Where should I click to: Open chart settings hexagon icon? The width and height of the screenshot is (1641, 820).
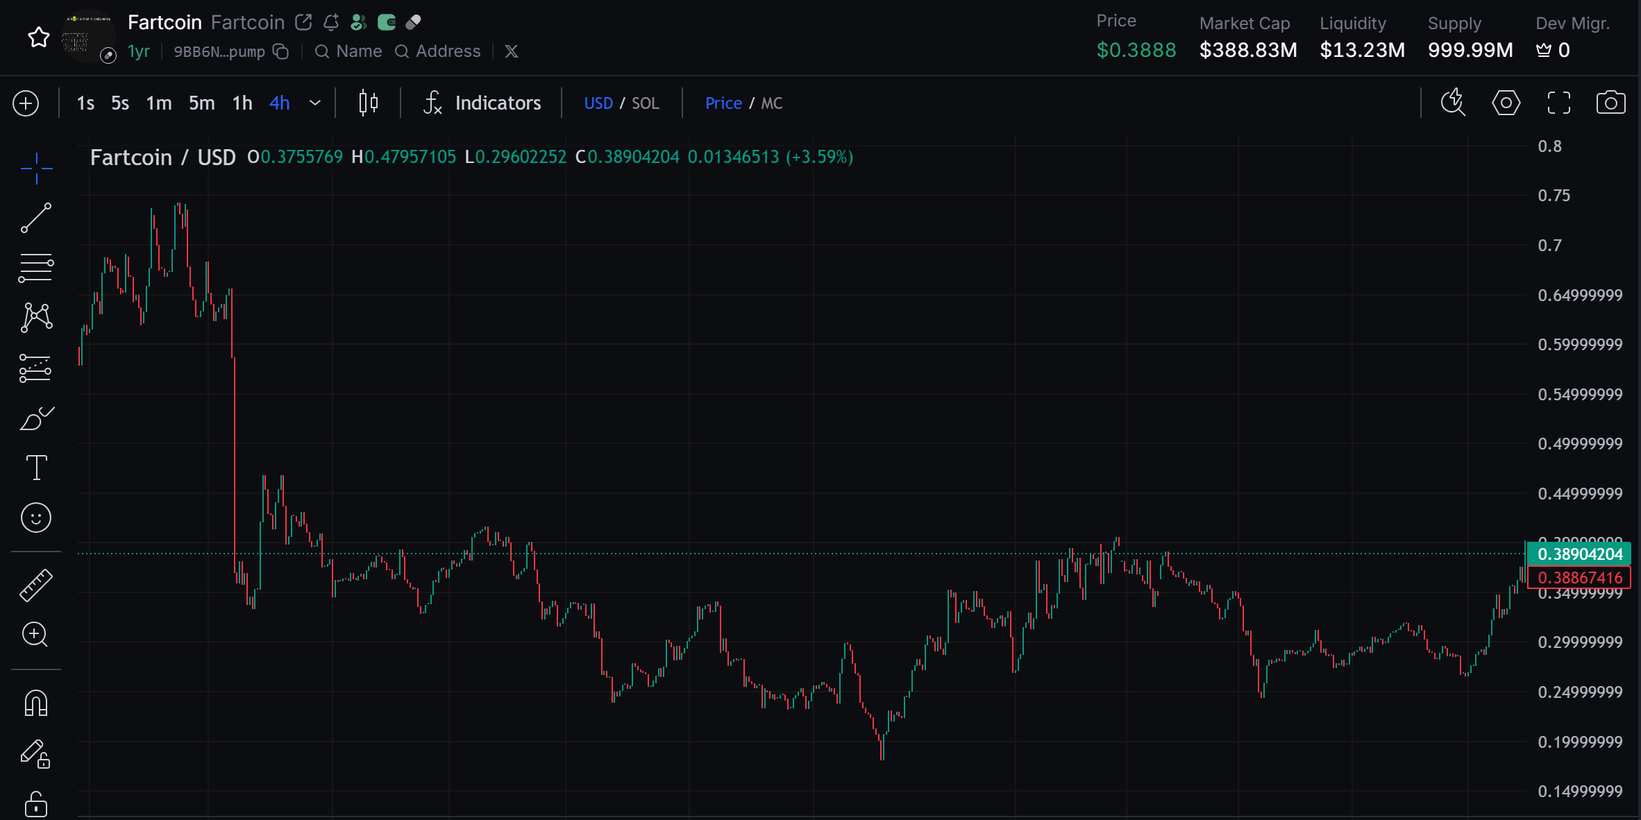[x=1506, y=103]
